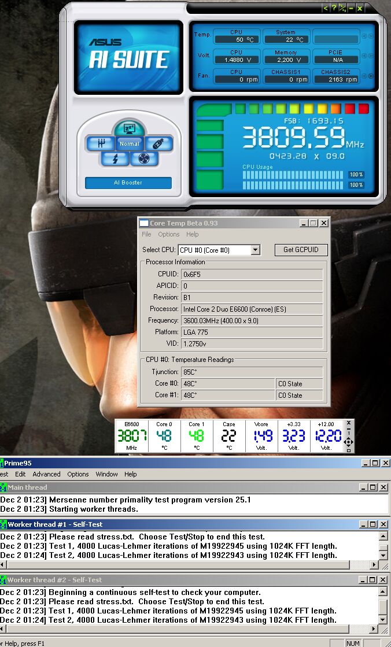This screenshot has width=391, height=647.
Task: Select the AI Nap monitor sleep icon
Action: click(129, 128)
